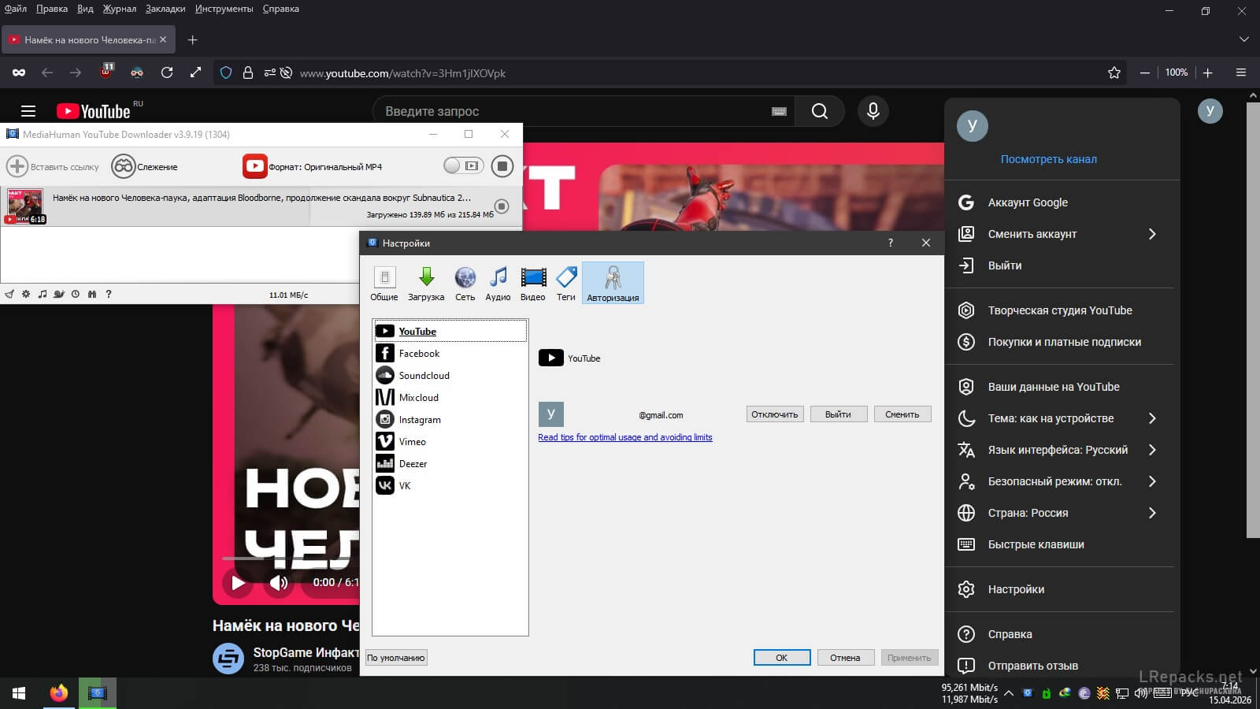Click the Paste link plus icon
This screenshot has height=709, width=1260.
17,166
